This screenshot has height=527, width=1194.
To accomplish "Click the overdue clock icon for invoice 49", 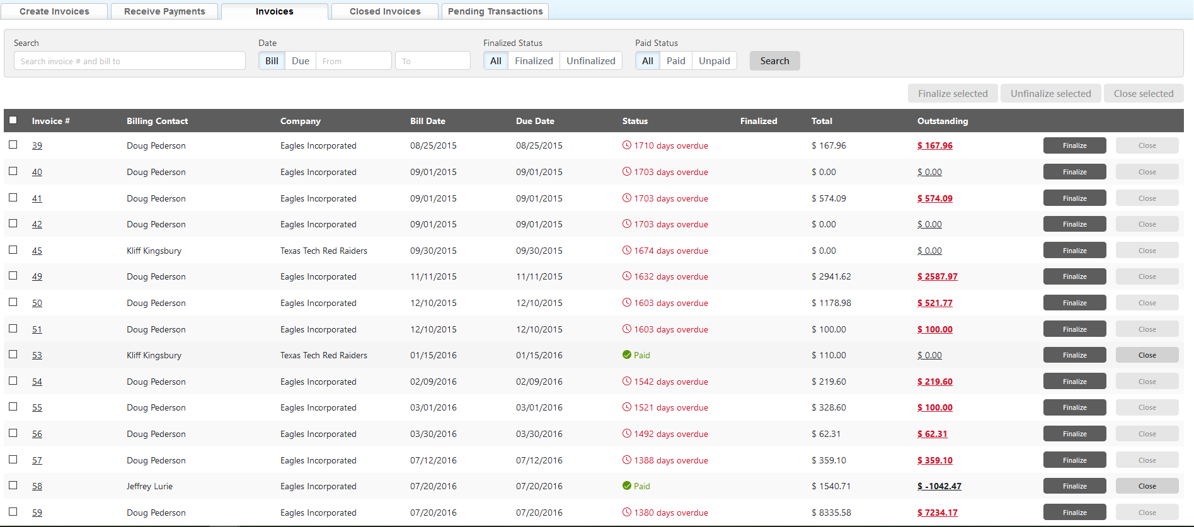I will coord(626,276).
